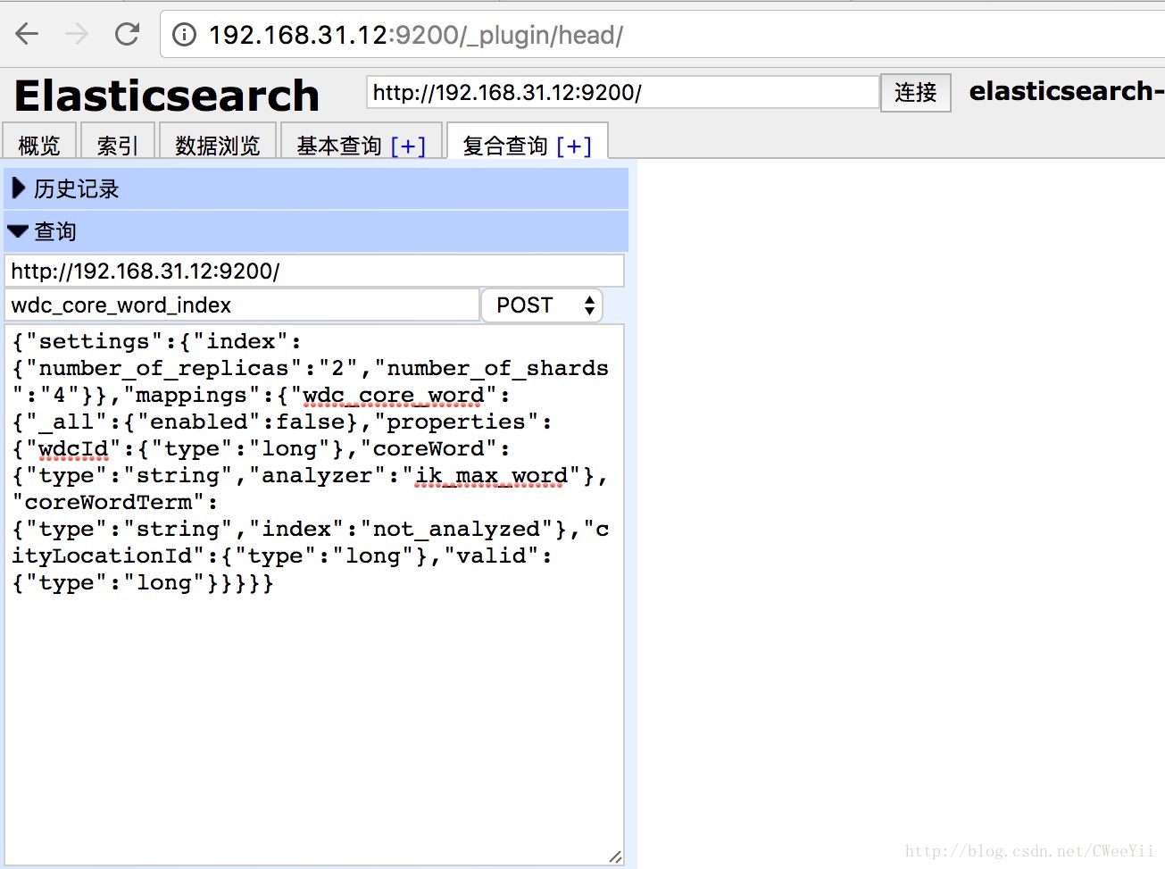
Task: Collapse the 查询 section
Action: [x=316, y=231]
